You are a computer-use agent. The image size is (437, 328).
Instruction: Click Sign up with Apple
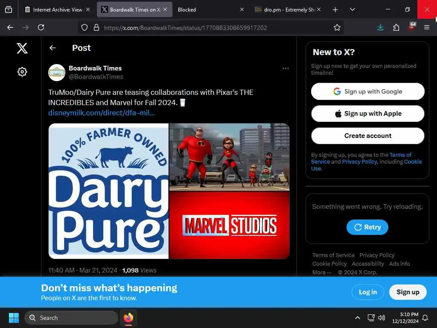point(367,114)
